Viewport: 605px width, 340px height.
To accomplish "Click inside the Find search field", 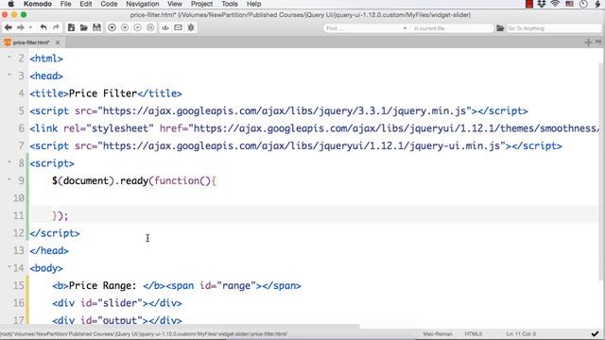I will (363, 28).
